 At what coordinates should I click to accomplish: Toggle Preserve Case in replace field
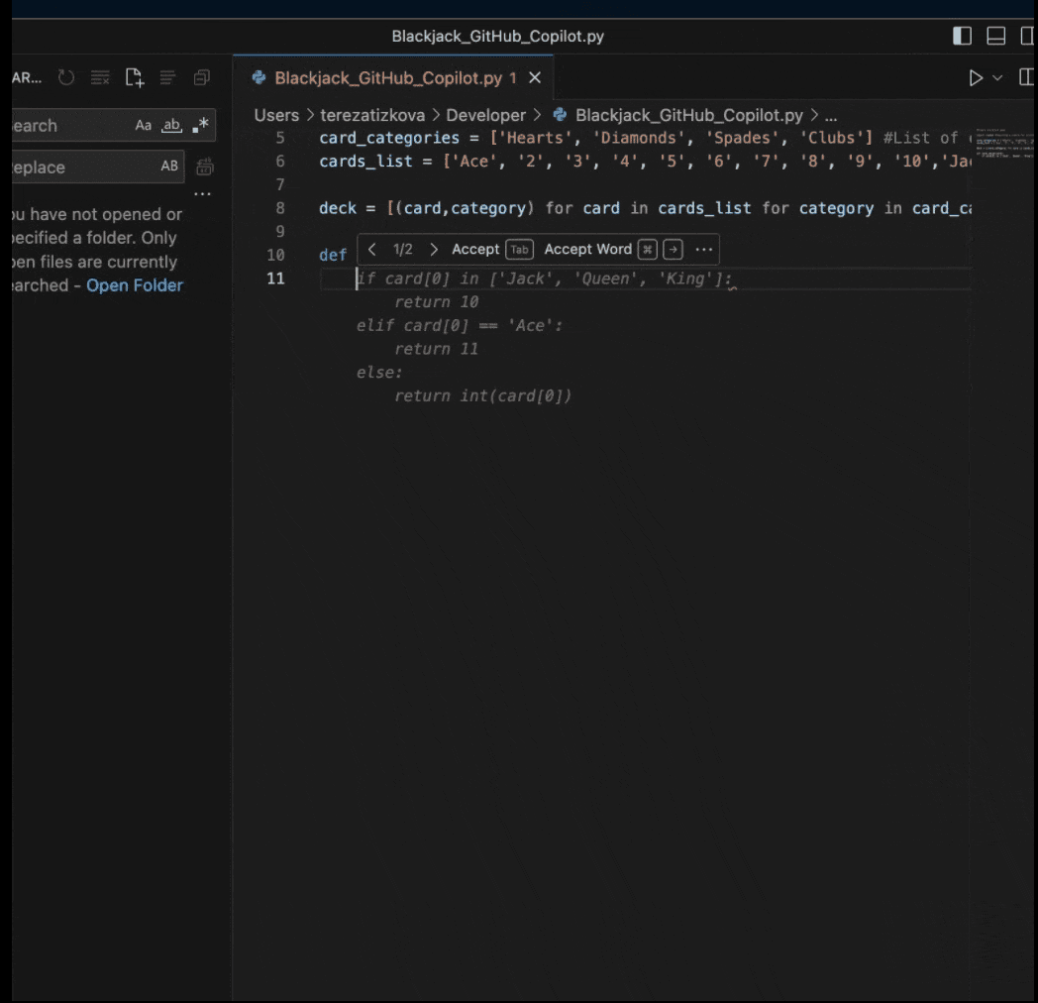click(169, 167)
